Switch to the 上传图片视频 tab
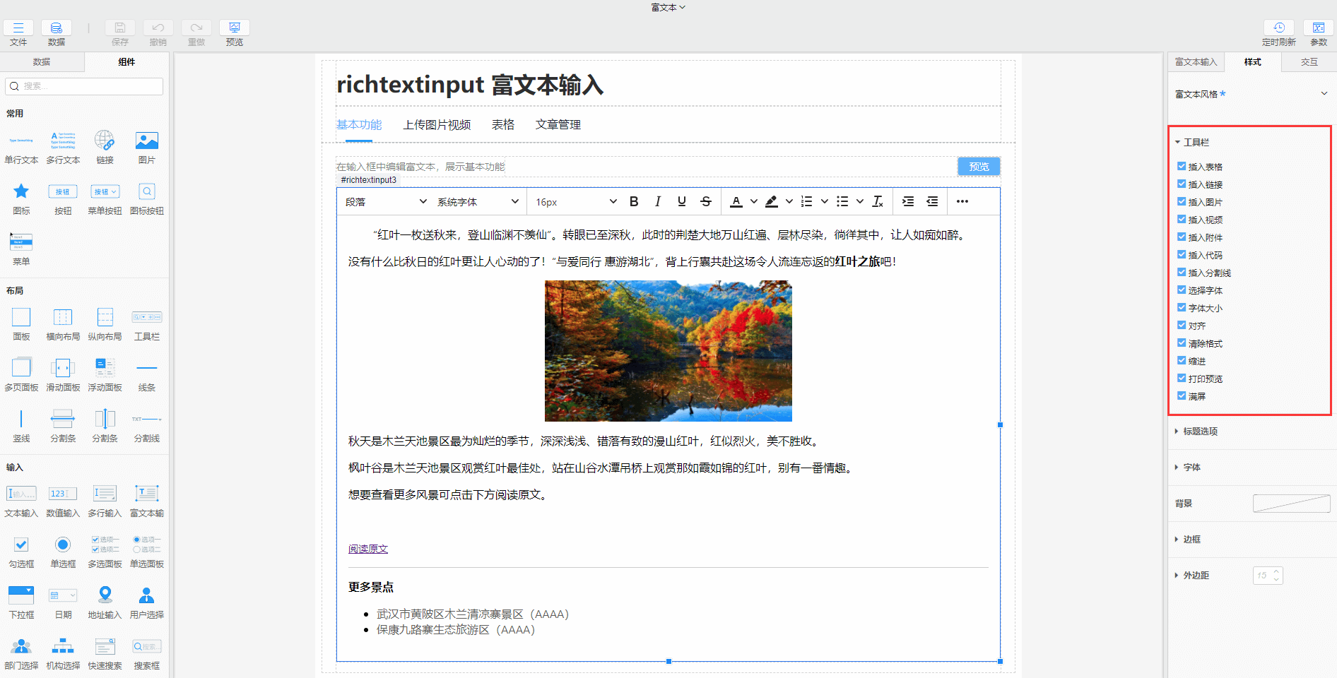Viewport: 1337px width, 678px height. coord(437,124)
